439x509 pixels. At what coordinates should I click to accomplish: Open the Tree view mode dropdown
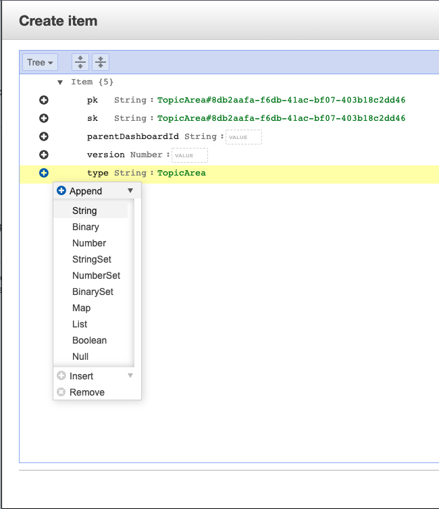tap(40, 62)
